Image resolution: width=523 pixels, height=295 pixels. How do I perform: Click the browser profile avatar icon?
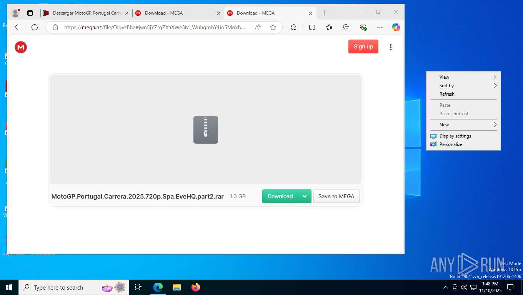tap(15, 13)
